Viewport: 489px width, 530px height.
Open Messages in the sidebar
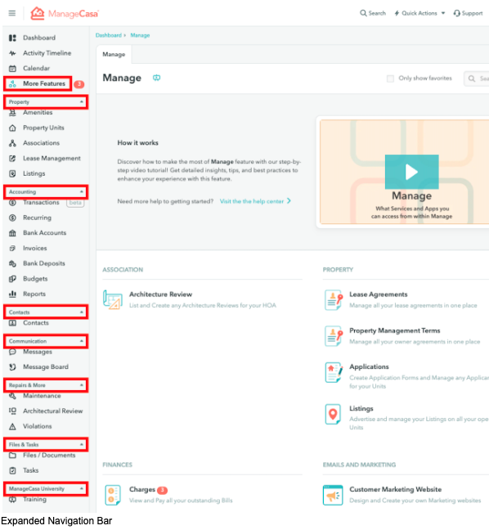point(38,352)
